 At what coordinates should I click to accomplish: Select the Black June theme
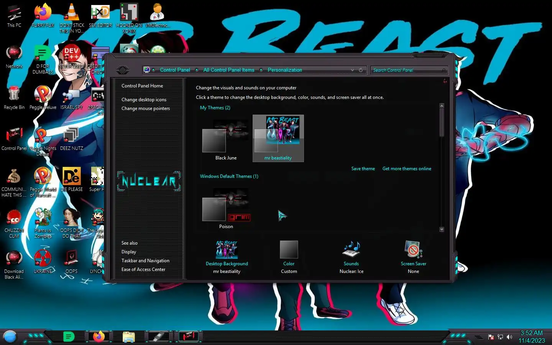click(x=226, y=139)
